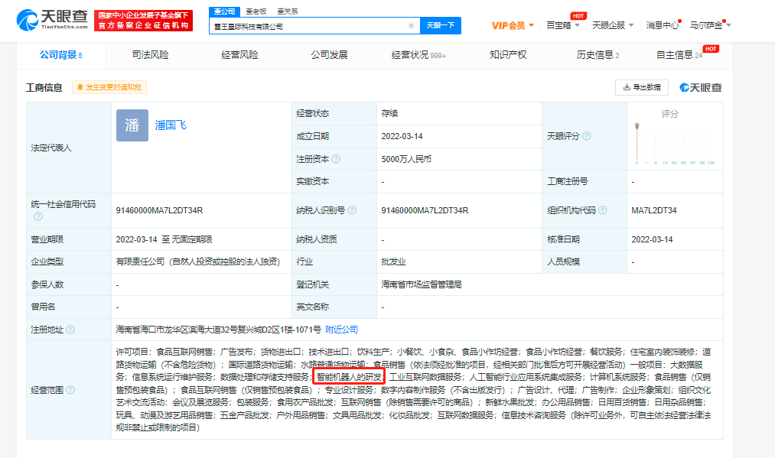This screenshot has height=458, width=775.
Task: Switch to the 知识产权 tab
Action: tap(508, 55)
